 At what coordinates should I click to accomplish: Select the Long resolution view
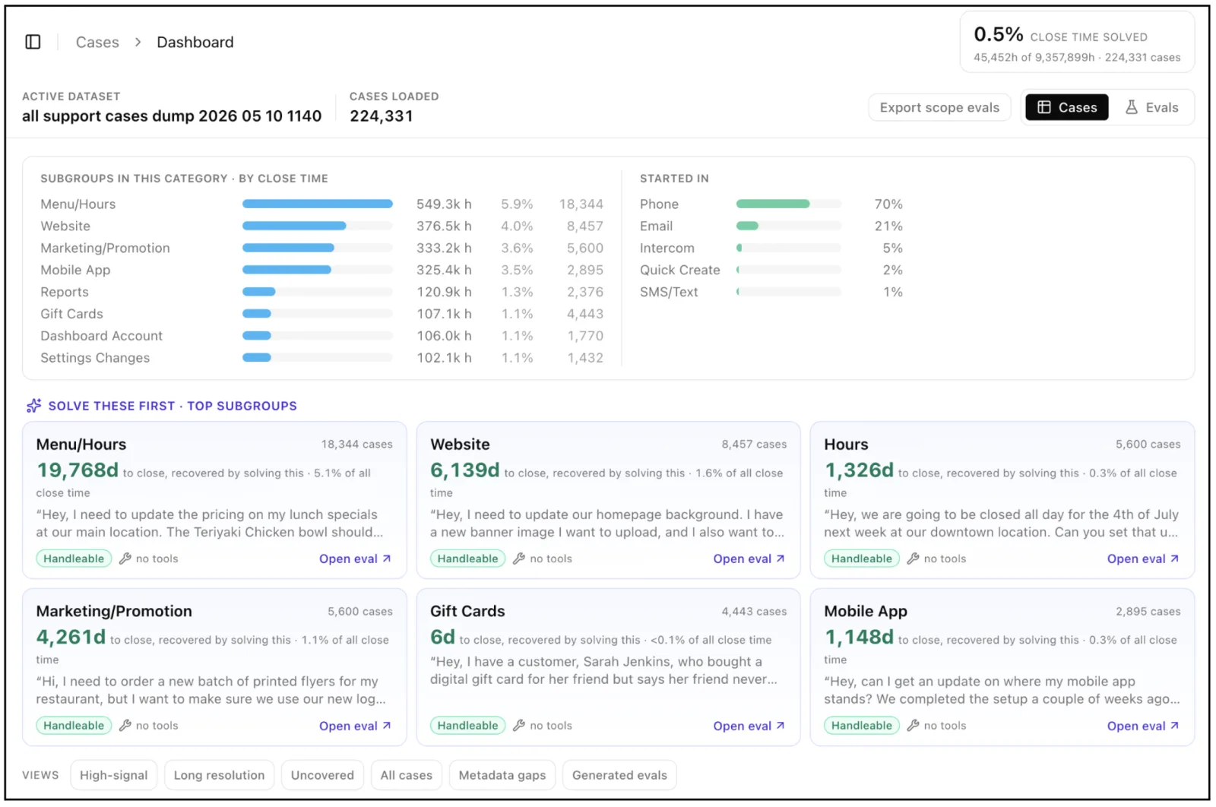(x=219, y=775)
